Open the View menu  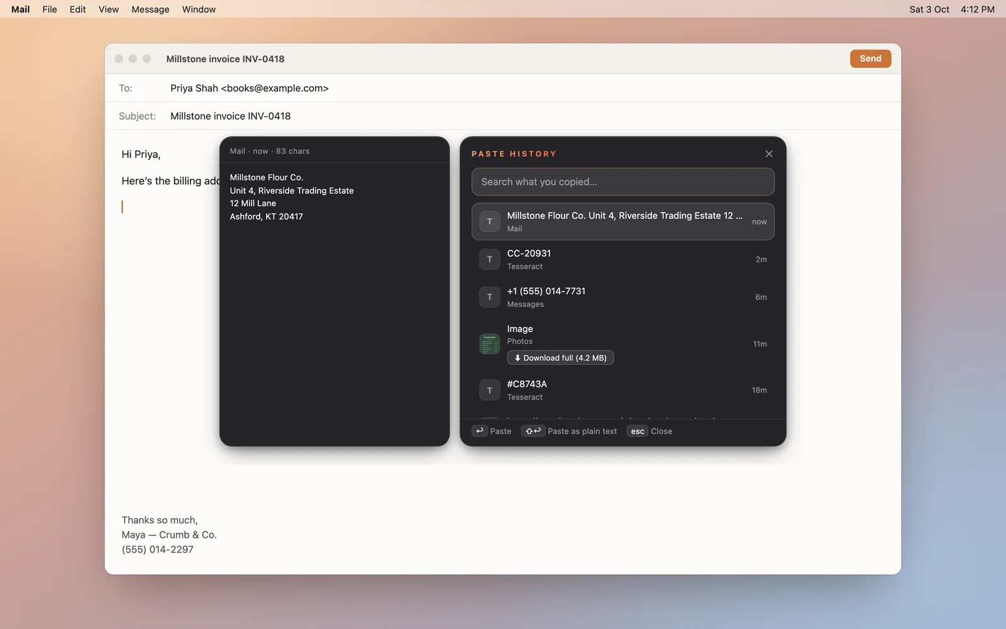pyautogui.click(x=109, y=9)
